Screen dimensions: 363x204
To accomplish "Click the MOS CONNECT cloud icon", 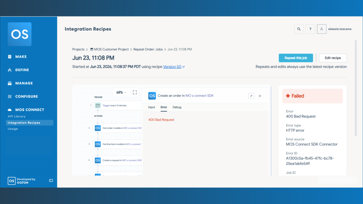I will pyautogui.click(x=10, y=110).
